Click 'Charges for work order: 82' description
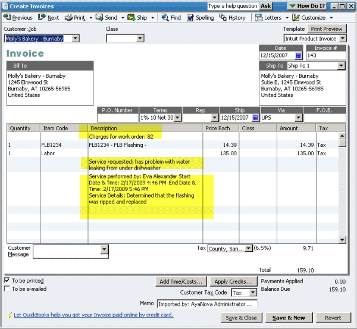357x329 pixels. click(x=121, y=137)
